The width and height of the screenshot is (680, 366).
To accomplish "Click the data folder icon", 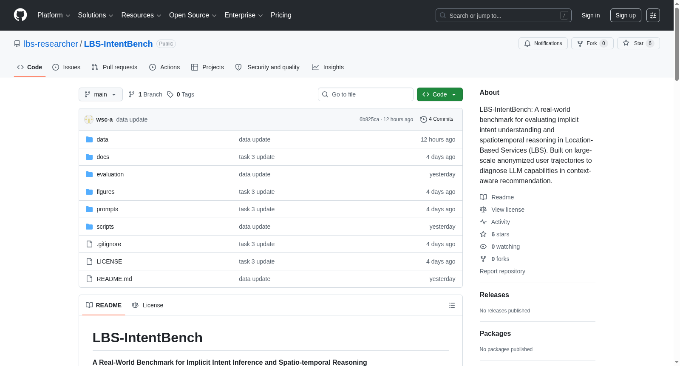I will point(89,139).
